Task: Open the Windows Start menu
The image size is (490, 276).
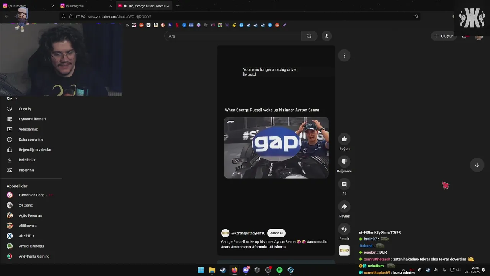Action: (201, 270)
